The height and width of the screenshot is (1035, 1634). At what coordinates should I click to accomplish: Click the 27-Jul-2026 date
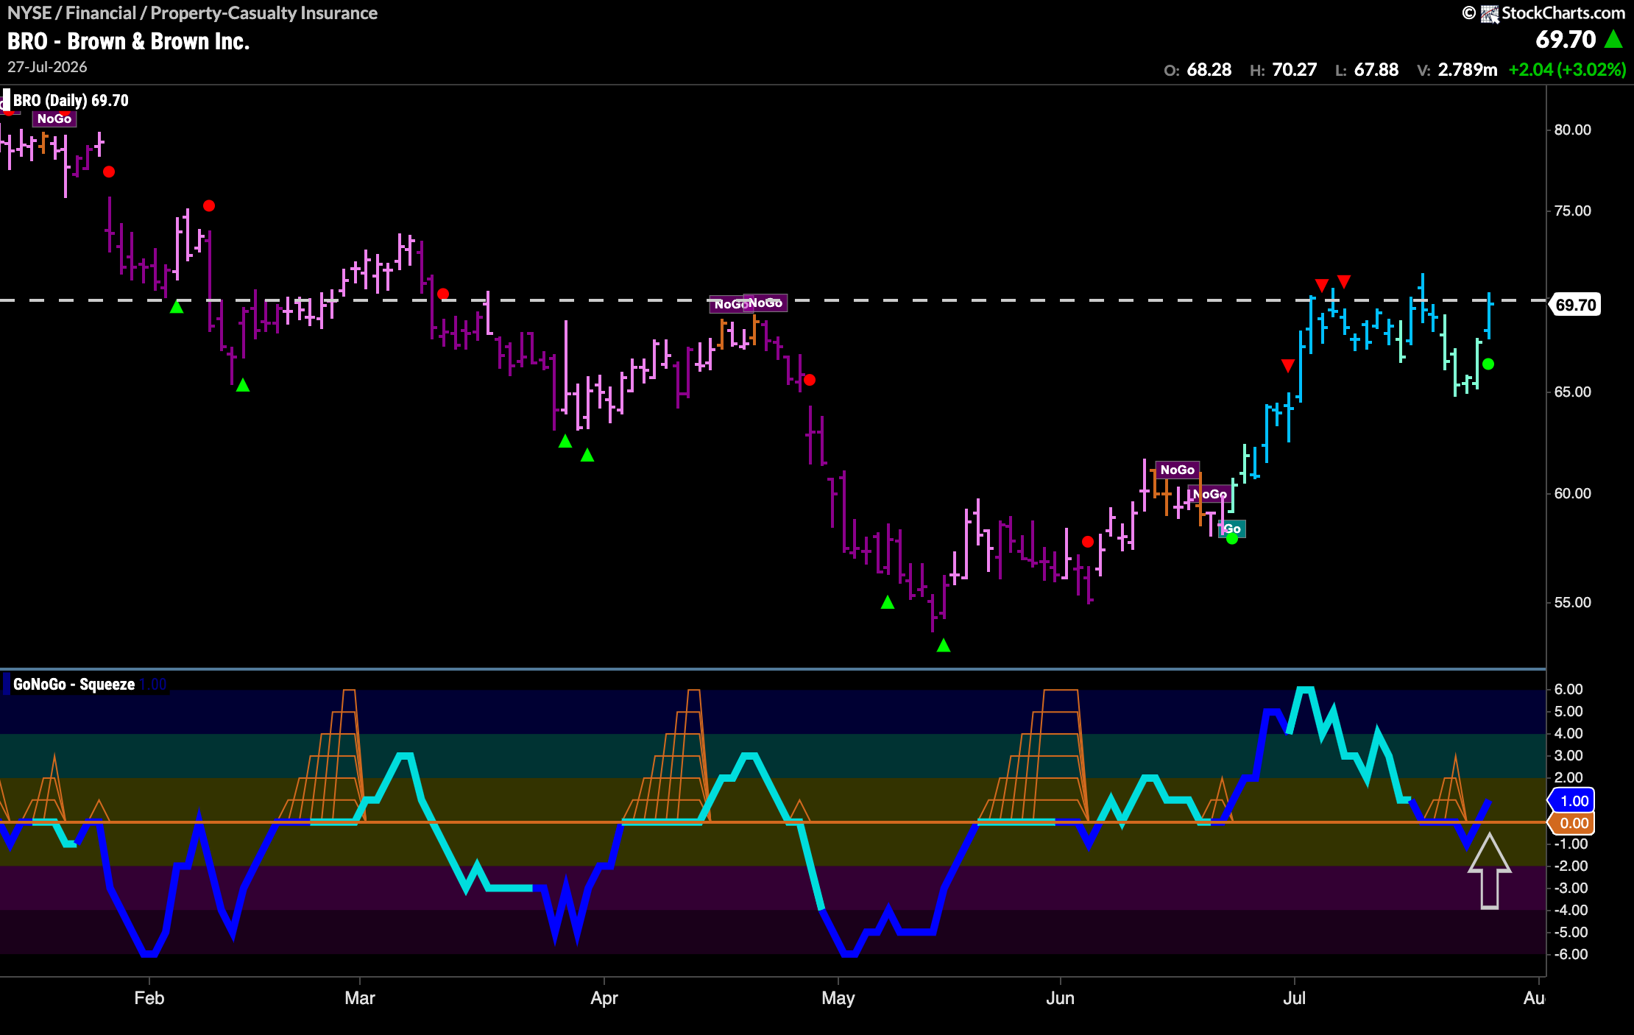[47, 67]
